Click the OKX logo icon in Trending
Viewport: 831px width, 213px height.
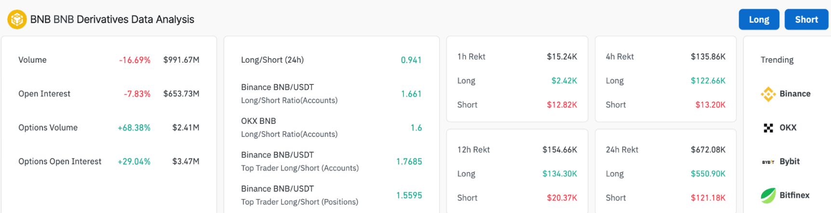pos(768,128)
